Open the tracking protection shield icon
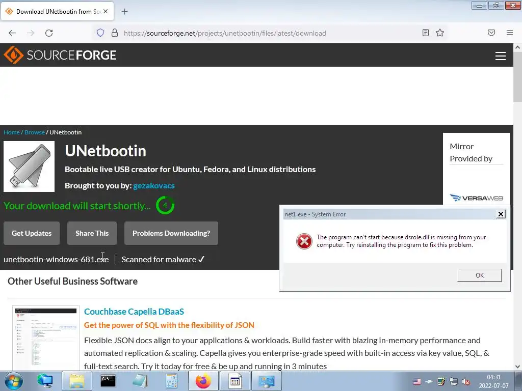Image resolution: width=522 pixels, height=391 pixels. 100,33
